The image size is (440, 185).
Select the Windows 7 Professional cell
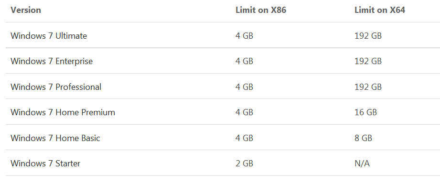pos(56,87)
